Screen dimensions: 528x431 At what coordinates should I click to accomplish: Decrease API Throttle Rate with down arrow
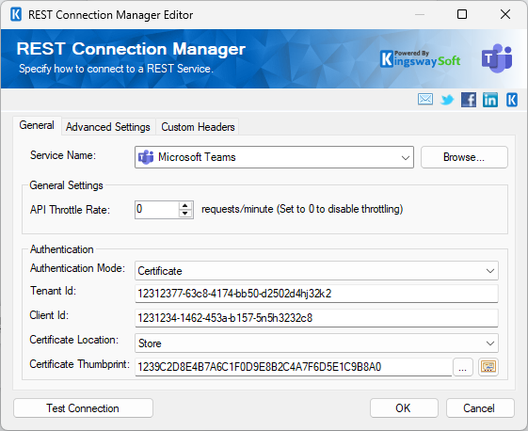point(184,214)
